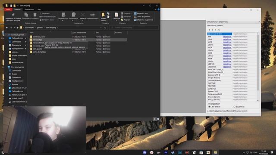Screen dimensions: 276x155
Task: Expand the Special editors panel dropdown arrow
Action: point(259,22)
